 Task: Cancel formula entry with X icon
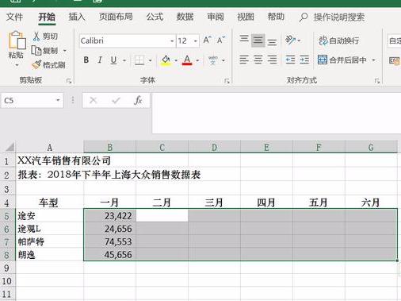coord(93,100)
